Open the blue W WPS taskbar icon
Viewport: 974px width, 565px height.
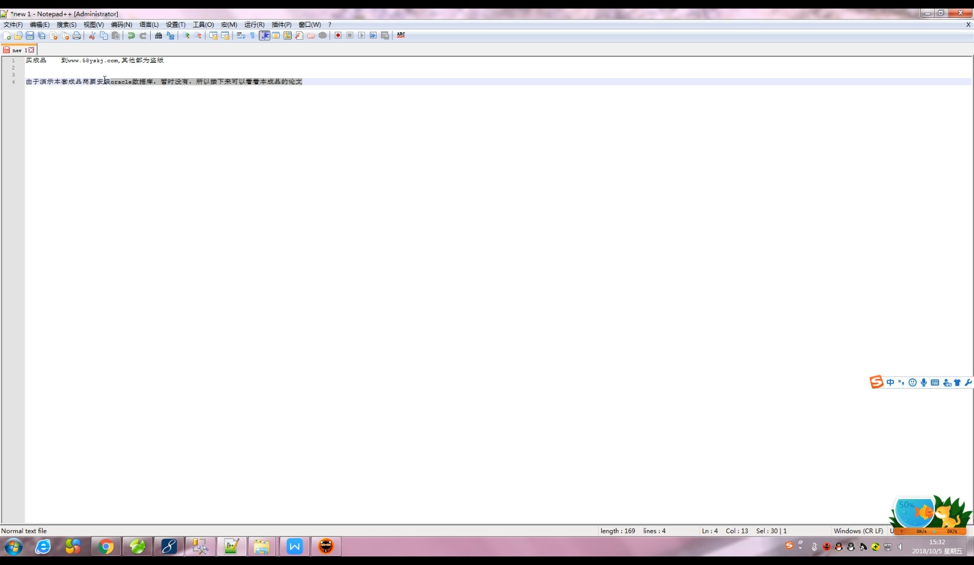295,547
